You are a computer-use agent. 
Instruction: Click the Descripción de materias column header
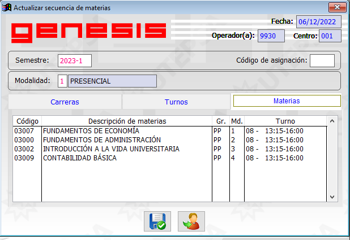coord(127,121)
